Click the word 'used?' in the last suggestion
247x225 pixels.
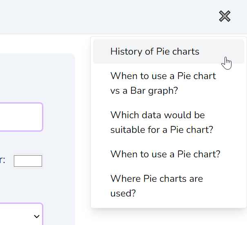coord(123,193)
